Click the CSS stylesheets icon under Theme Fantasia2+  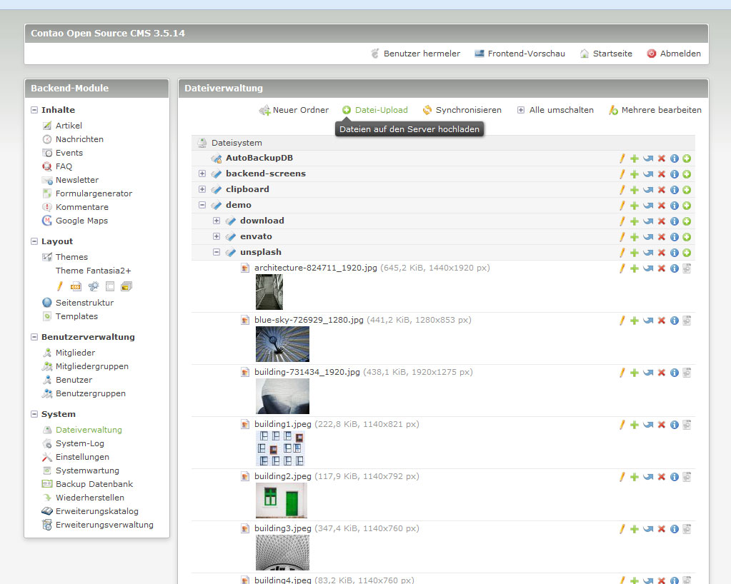pyautogui.click(x=76, y=286)
